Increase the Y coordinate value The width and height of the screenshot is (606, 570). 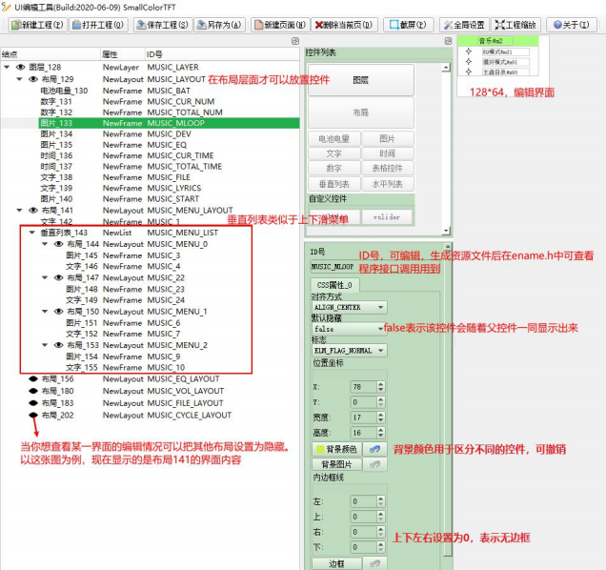point(381,399)
